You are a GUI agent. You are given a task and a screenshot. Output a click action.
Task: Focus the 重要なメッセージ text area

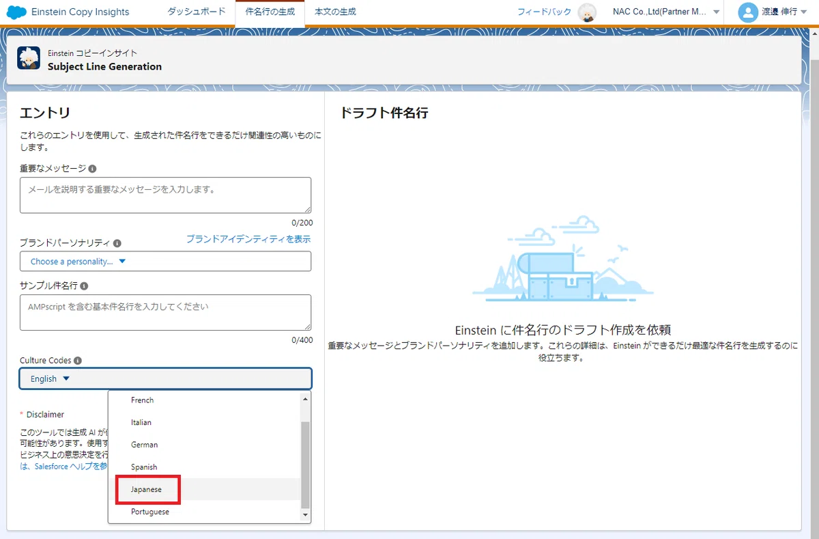[x=165, y=195]
